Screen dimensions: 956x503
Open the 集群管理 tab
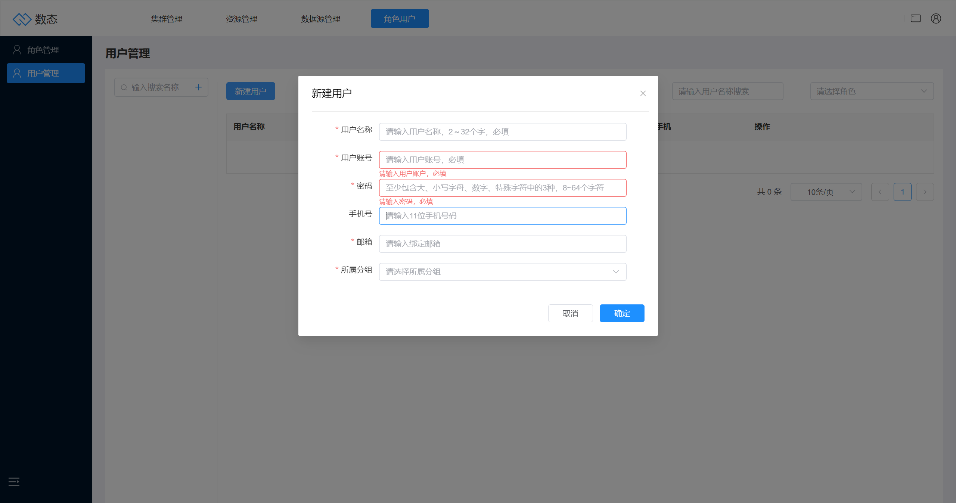(167, 19)
